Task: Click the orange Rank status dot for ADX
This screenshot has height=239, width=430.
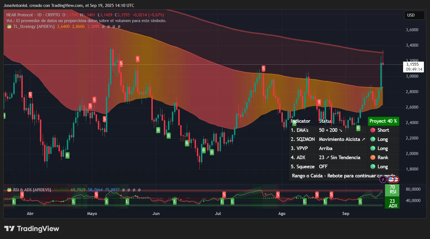Action: pyautogui.click(x=373, y=157)
